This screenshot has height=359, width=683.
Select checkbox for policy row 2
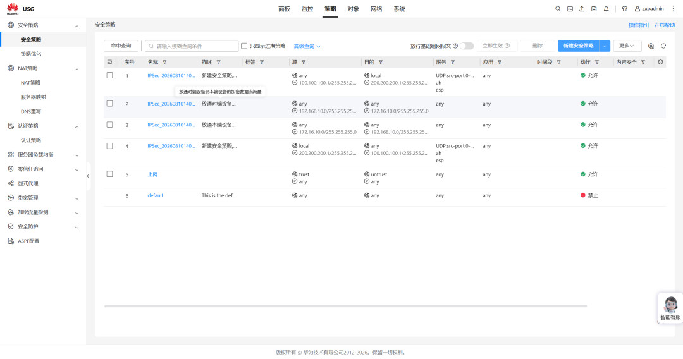(x=110, y=104)
